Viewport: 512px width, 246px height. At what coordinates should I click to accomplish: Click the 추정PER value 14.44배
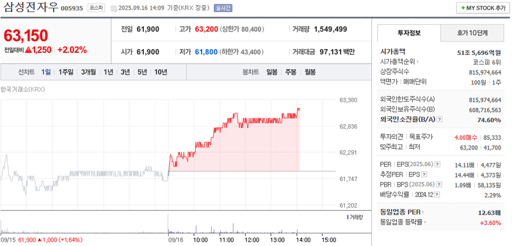tap(465, 174)
